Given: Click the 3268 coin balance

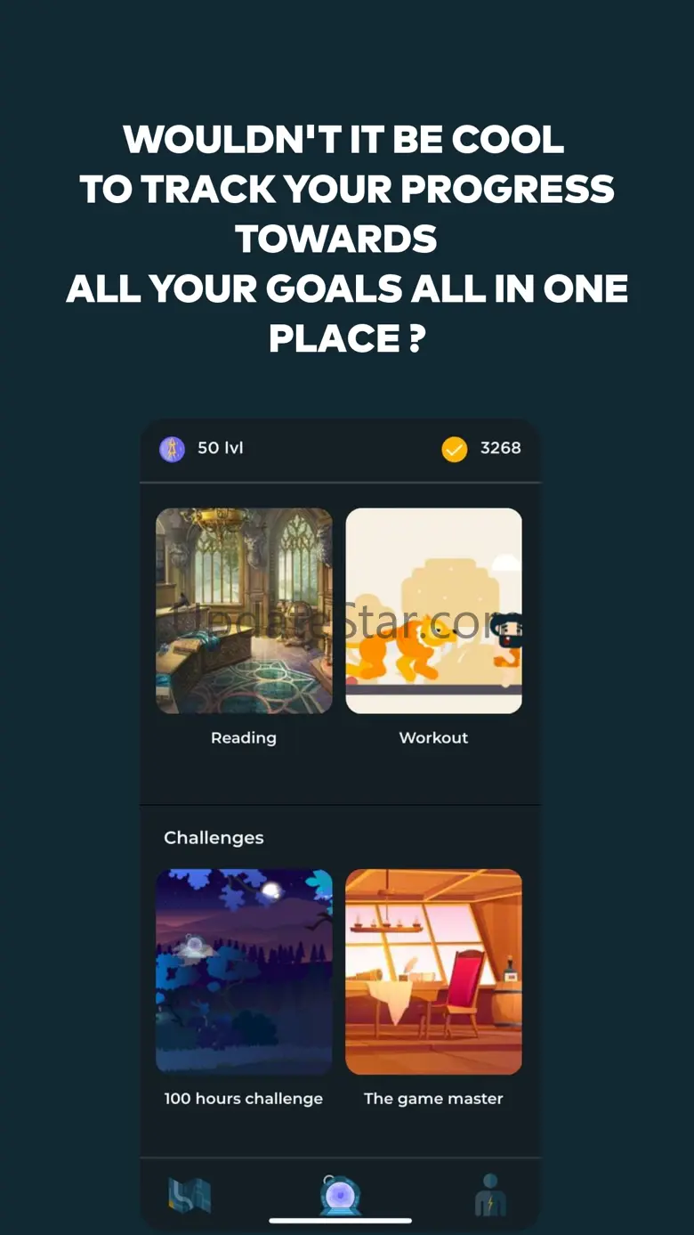Looking at the screenshot, I should (x=501, y=448).
